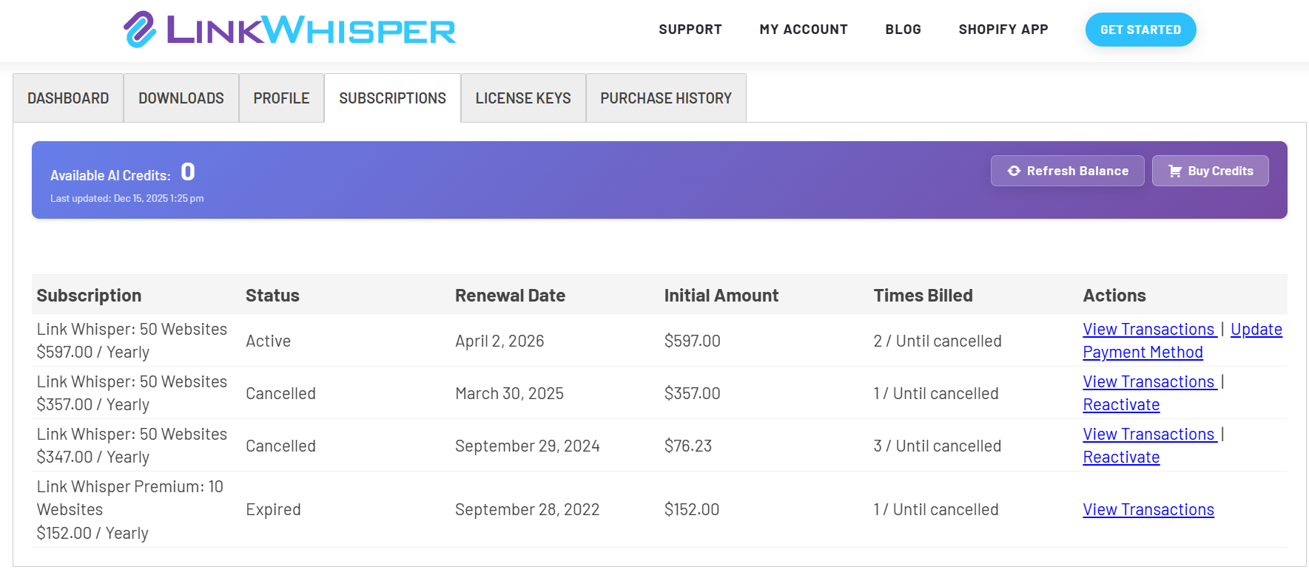View Transactions for the active $597.00 subscription

(1149, 329)
